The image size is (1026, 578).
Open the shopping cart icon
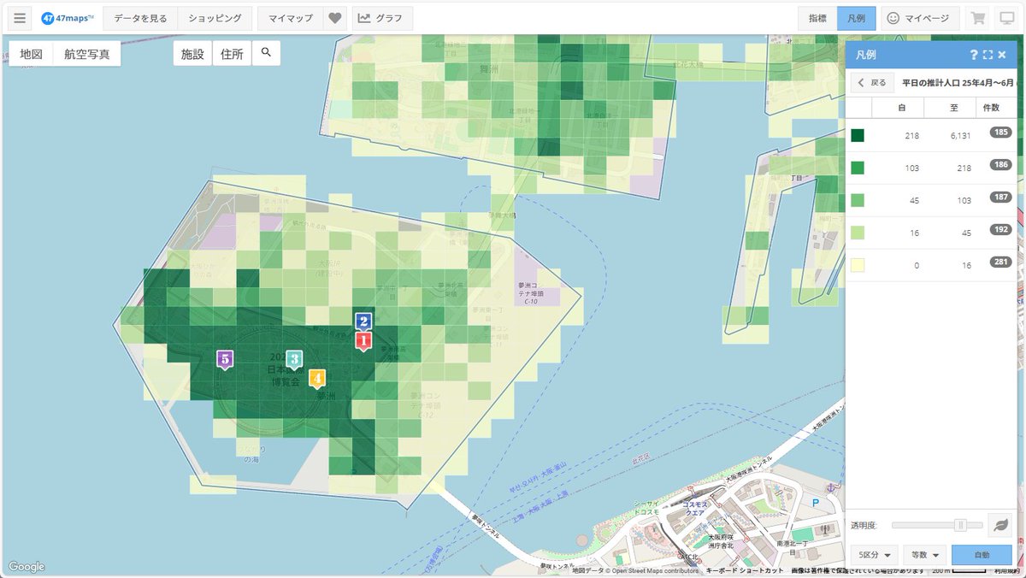[978, 18]
